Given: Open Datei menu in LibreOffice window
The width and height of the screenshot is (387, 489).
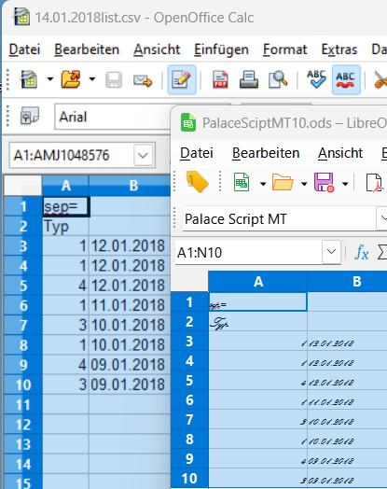Looking at the screenshot, I should click(197, 153).
